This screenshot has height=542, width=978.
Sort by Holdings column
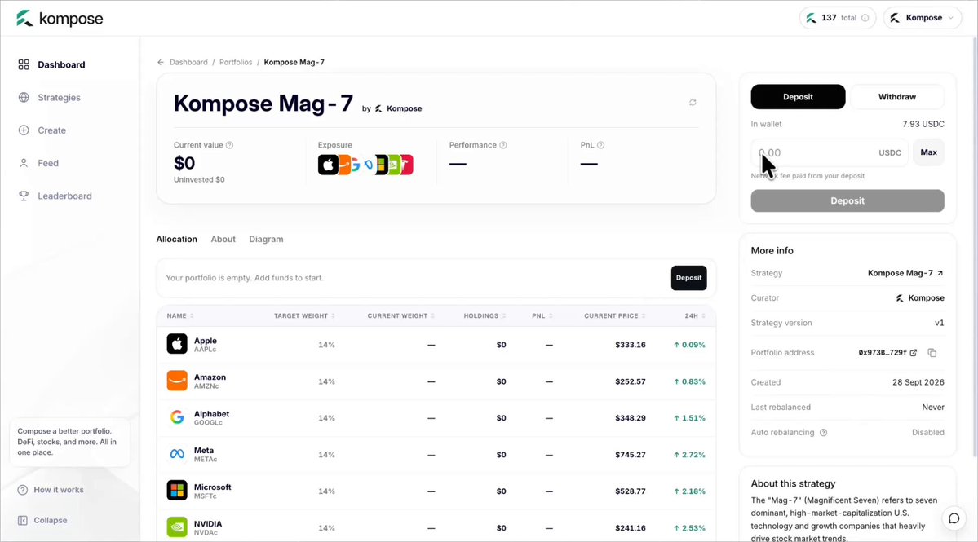tap(485, 316)
